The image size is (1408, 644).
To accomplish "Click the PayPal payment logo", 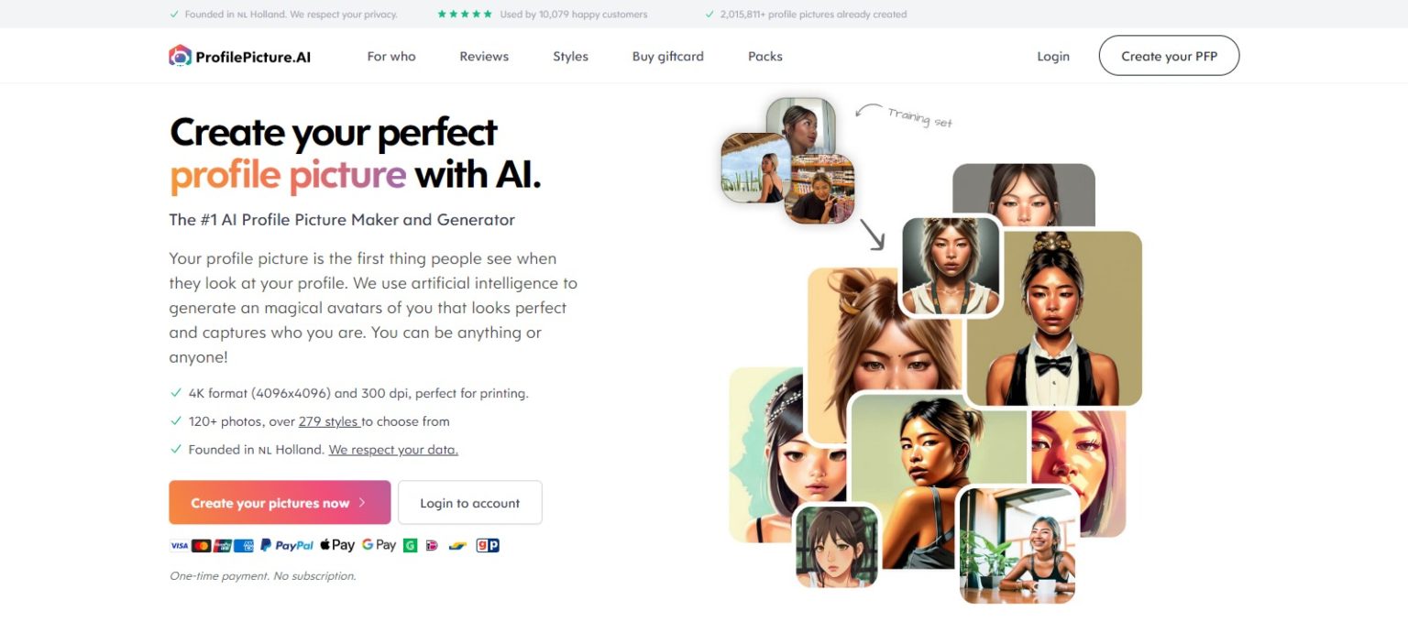I will 286,545.
